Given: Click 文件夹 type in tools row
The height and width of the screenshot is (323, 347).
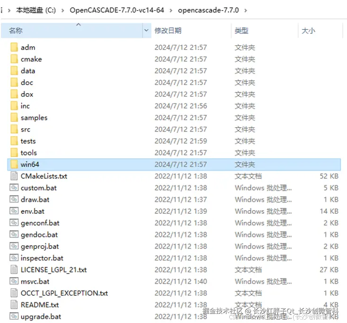Looking at the screenshot, I should click(245, 153).
